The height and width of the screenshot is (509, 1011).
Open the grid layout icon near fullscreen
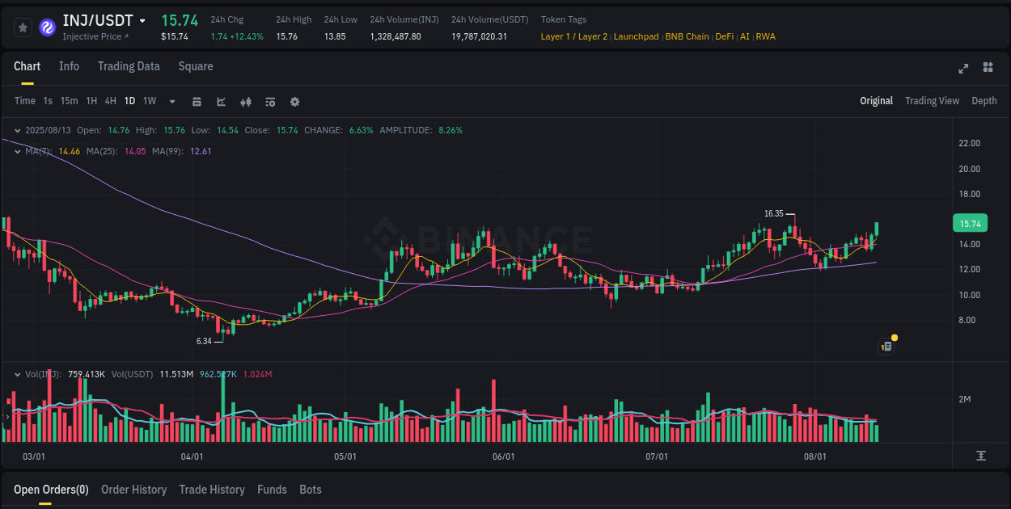point(987,69)
